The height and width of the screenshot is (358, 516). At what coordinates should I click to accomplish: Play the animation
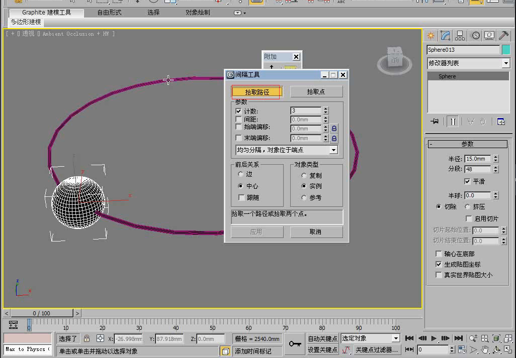[x=434, y=338]
